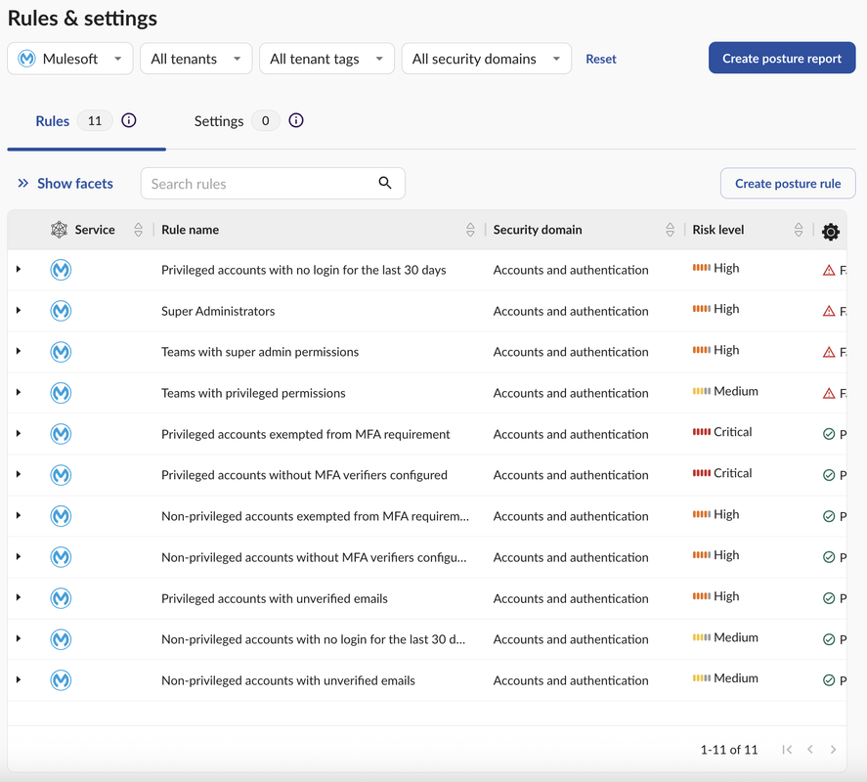This screenshot has width=867, height=782.
Task: Click the Reset filters link
Action: pyautogui.click(x=601, y=59)
